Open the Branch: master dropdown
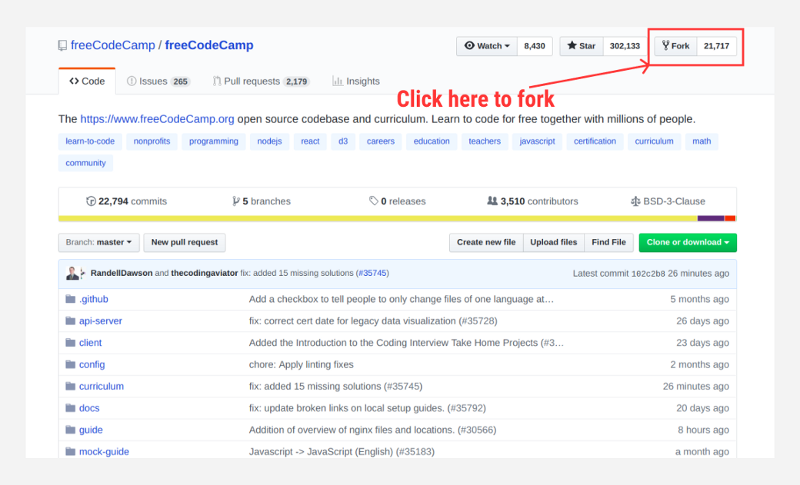Screen dimensions: 800x485 tap(99, 242)
